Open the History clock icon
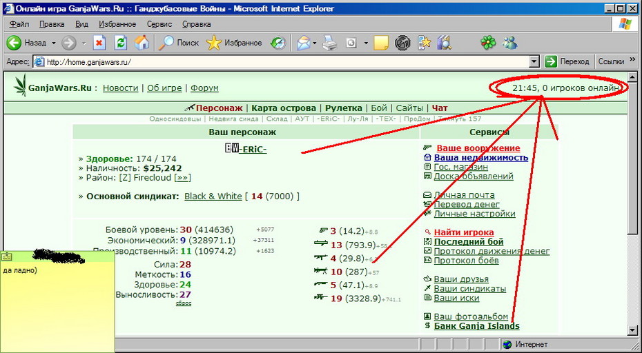642x353 pixels. click(x=278, y=43)
